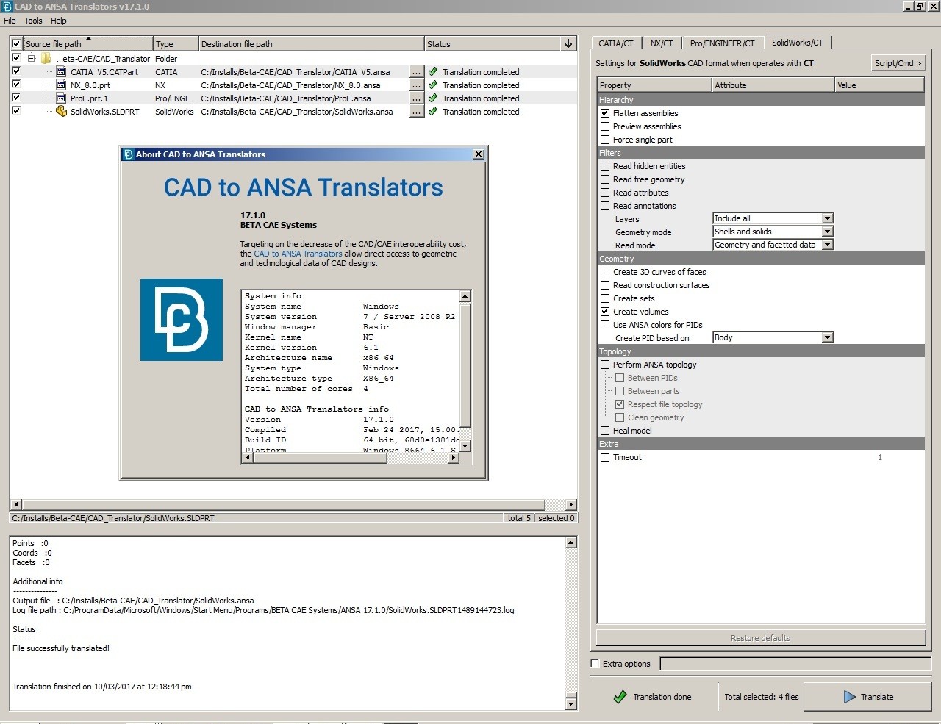Click the Timeout value field
Viewport: 941px width, 724px height.
pos(879,457)
